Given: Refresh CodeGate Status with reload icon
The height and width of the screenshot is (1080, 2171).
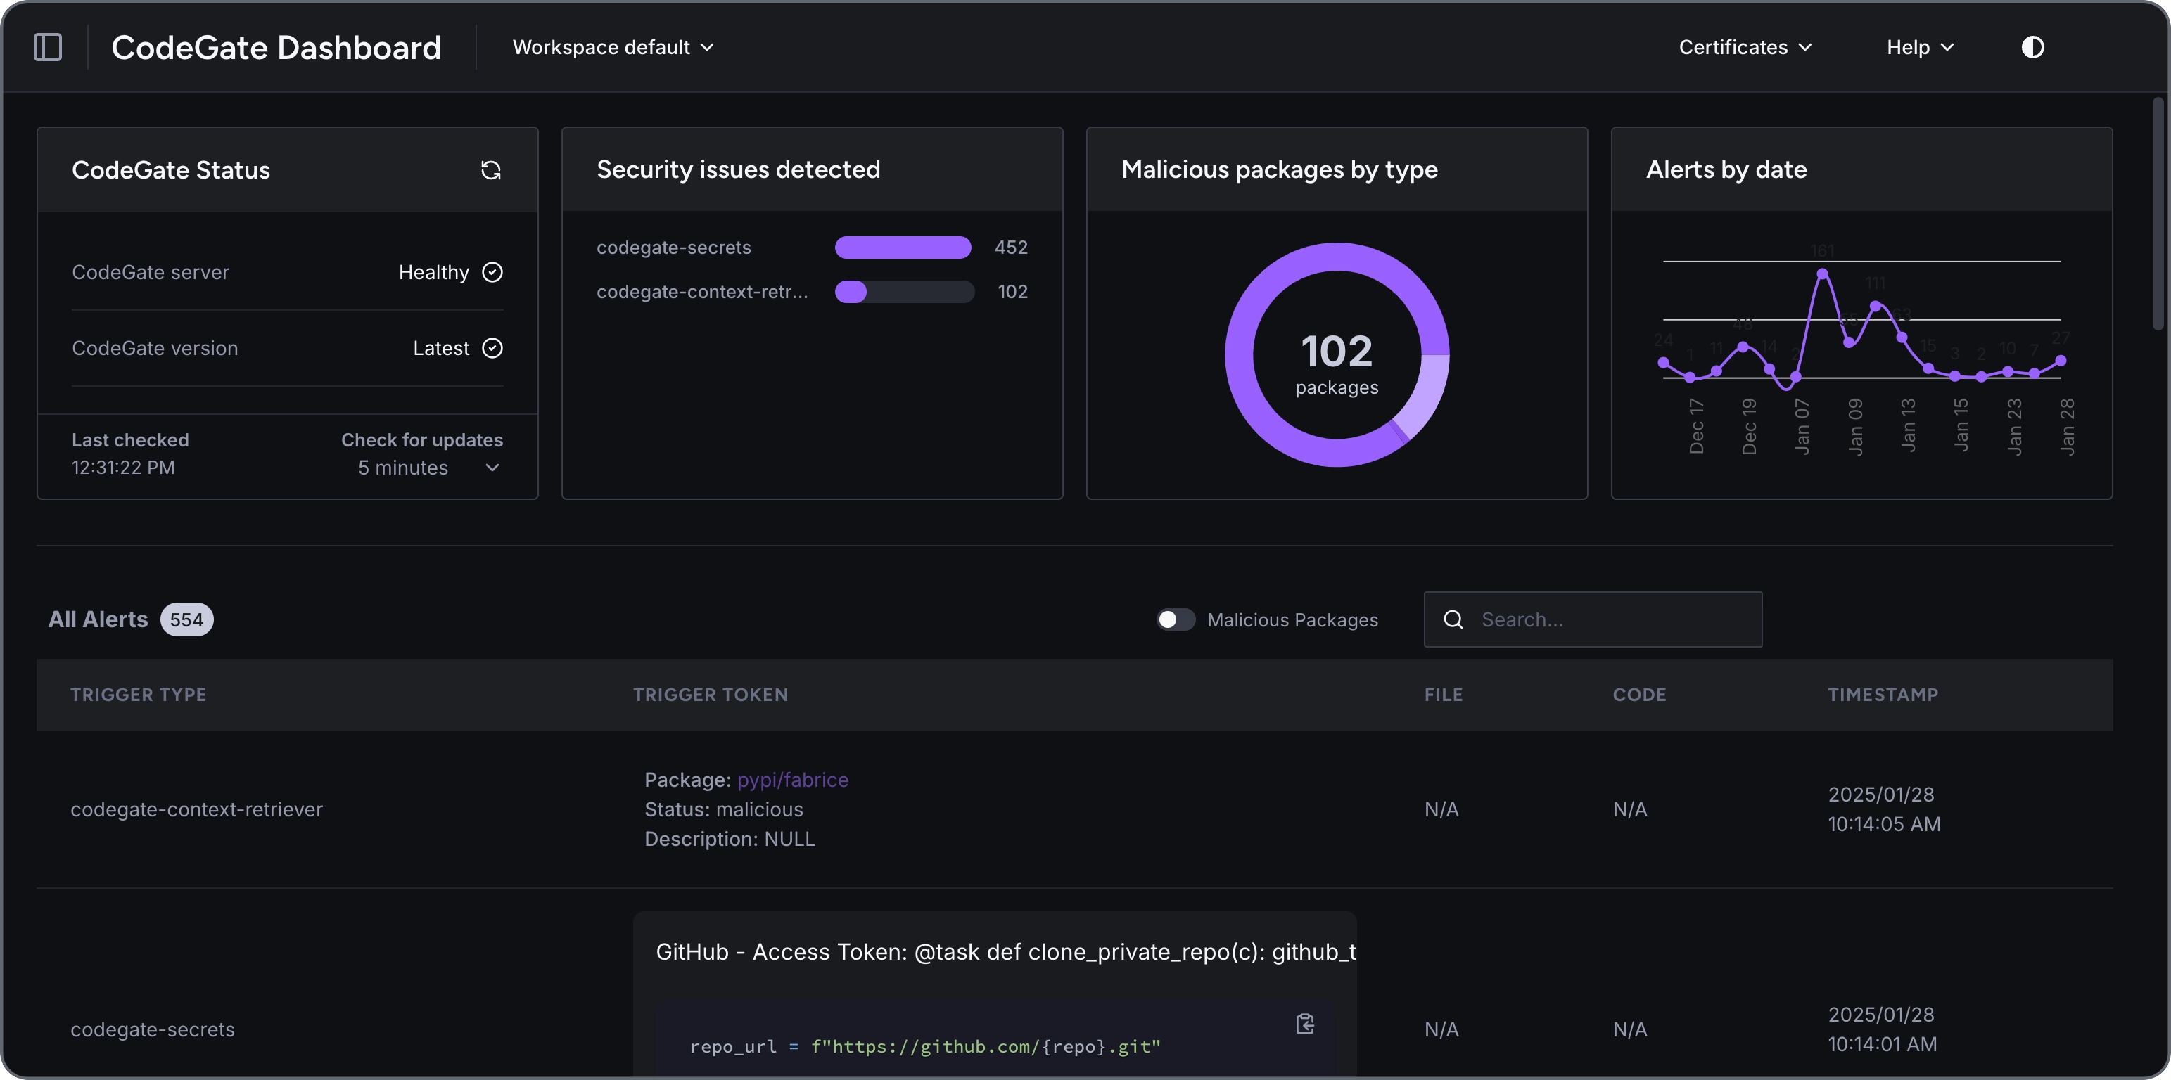Looking at the screenshot, I should (490, 170).
